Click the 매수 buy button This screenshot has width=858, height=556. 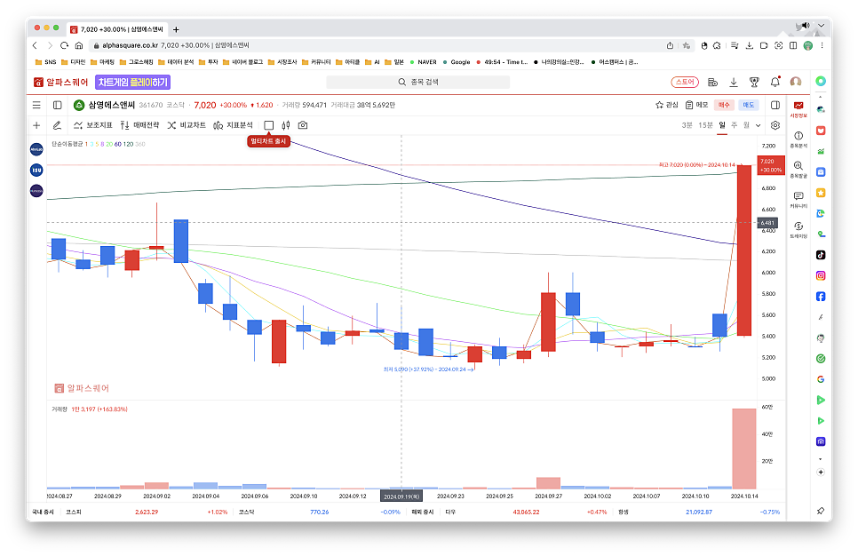[724, 105]
